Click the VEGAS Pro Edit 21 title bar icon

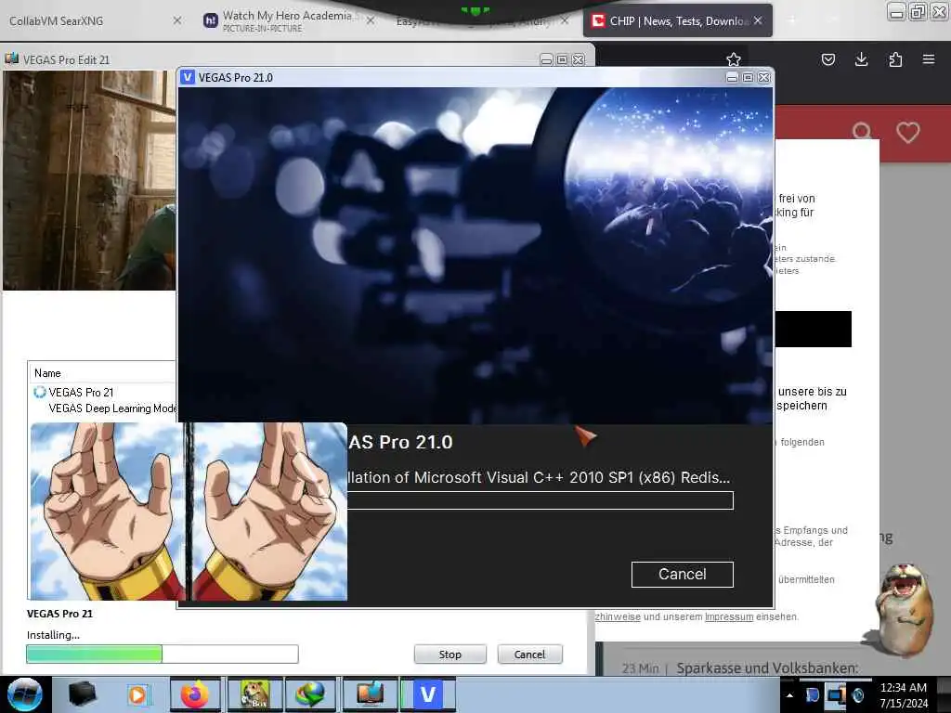[x=11, y=58]
